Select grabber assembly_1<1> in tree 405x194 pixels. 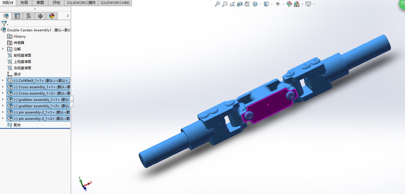click(x=38, y=99)
